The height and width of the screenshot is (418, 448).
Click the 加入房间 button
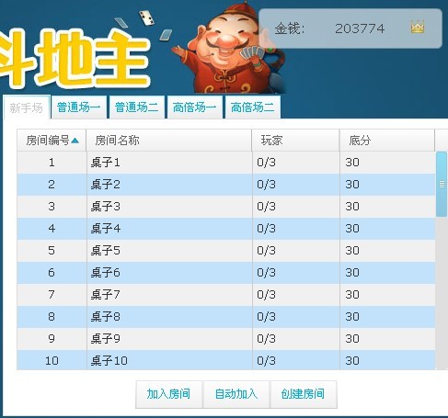click(168, 394)
